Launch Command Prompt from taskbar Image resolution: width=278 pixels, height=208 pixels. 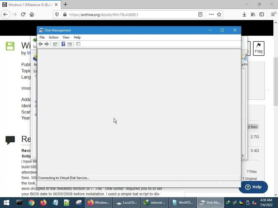(19, 203)
